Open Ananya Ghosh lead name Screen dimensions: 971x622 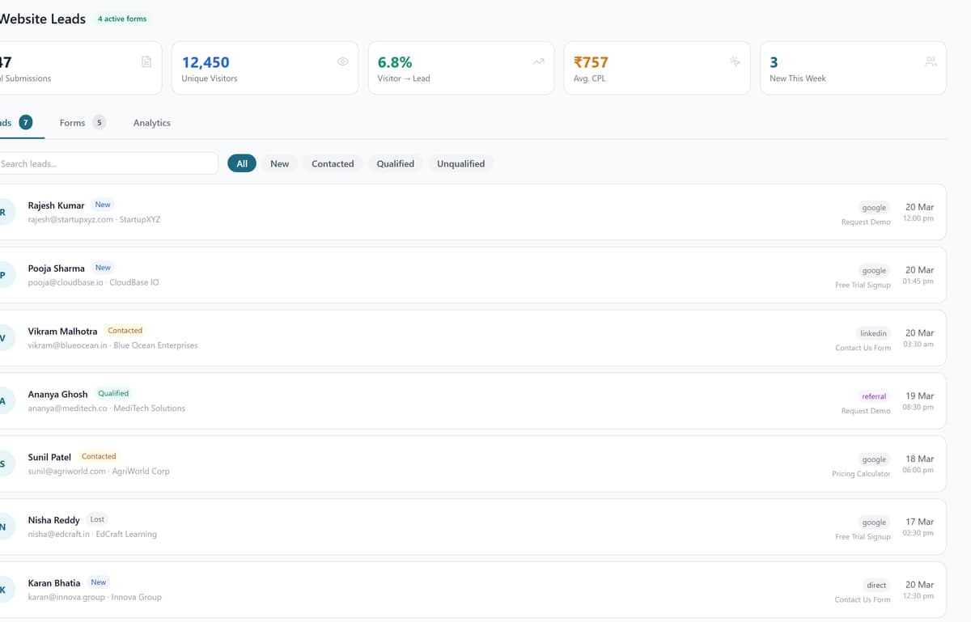(x=57, y=395)
